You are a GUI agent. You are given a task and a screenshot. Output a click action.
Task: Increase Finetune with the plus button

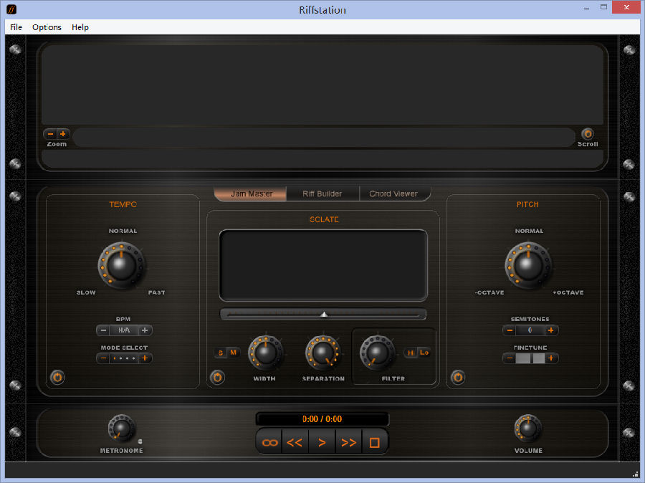point(551,358)
